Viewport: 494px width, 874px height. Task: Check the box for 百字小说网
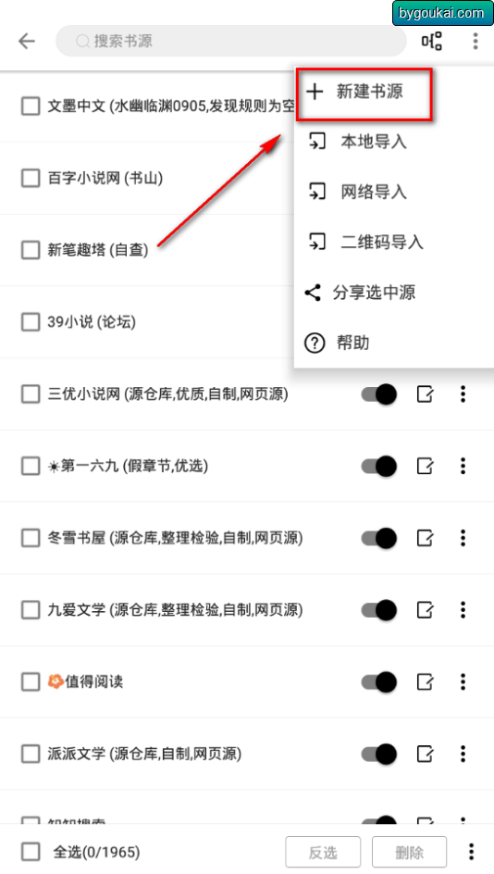click(x=31, y=179)
